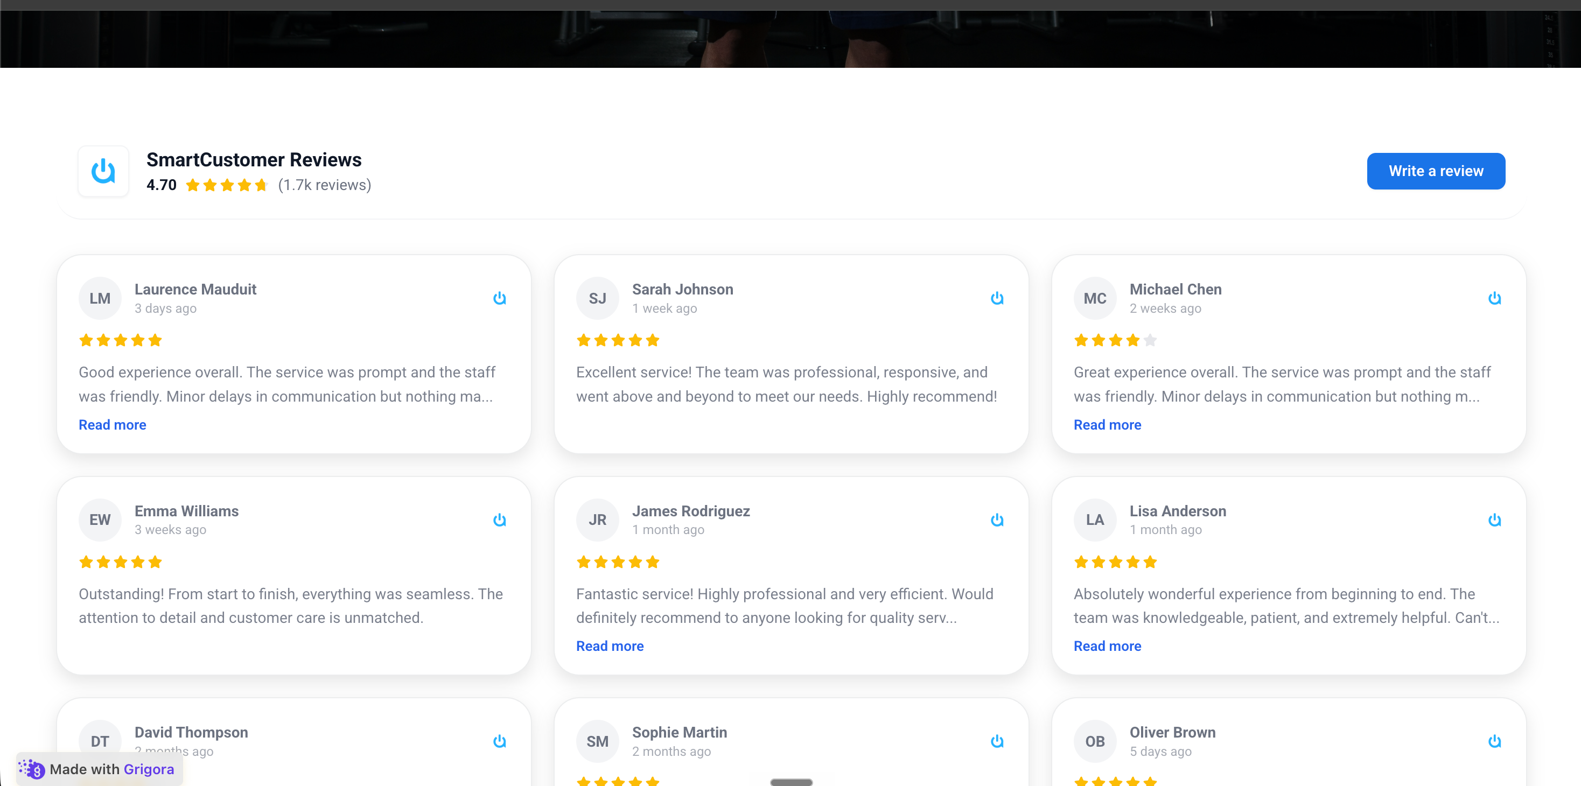Click the "3 weeks ago" timestamp
1581x786 pixels.
171,530
